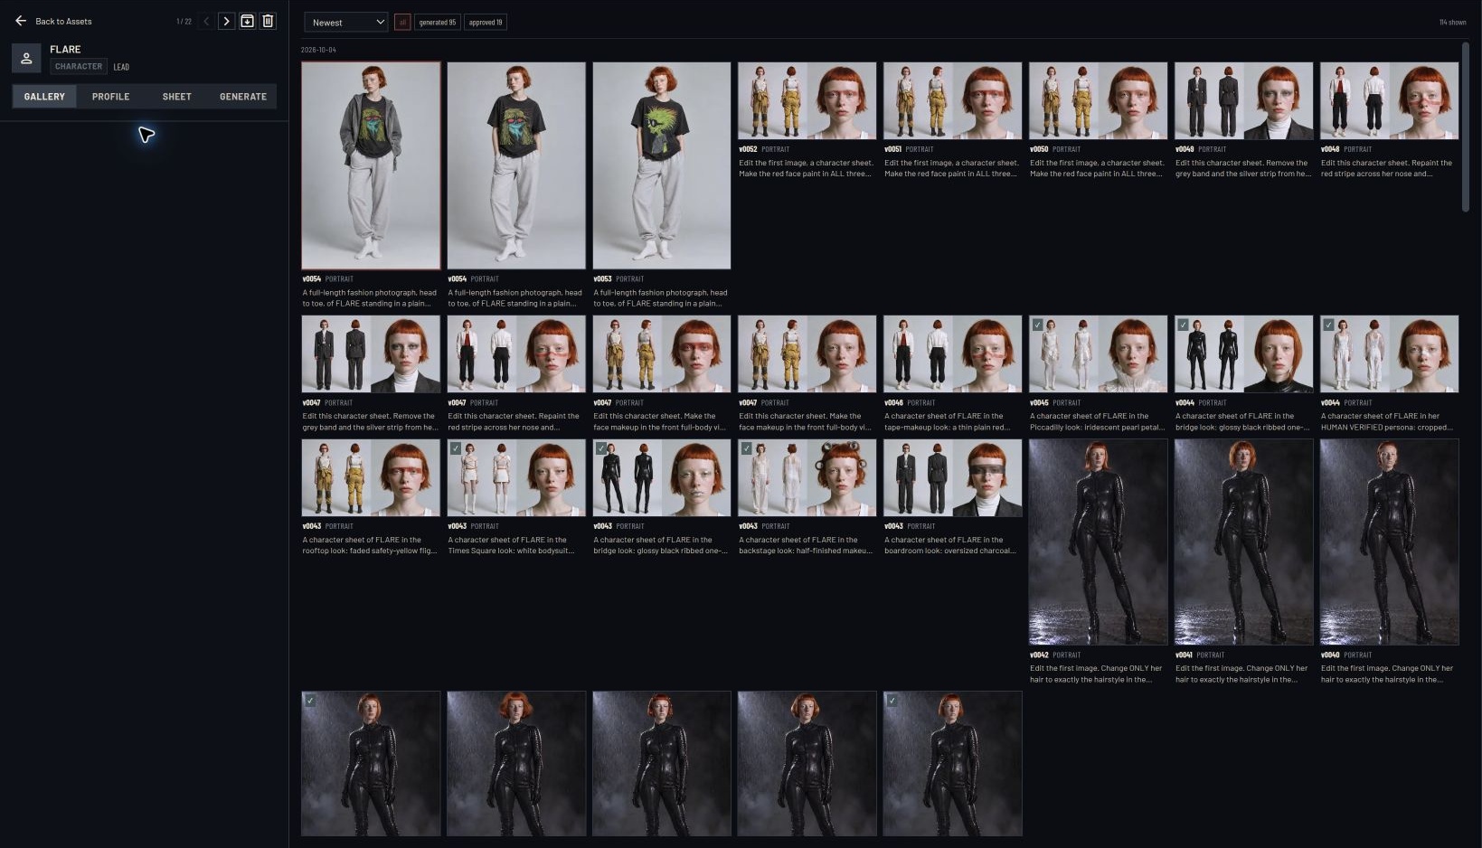This screenshot has height=848, width=1482.
Task: Click the gallery vertical scrollbar
Action: tap(1466, 127)
